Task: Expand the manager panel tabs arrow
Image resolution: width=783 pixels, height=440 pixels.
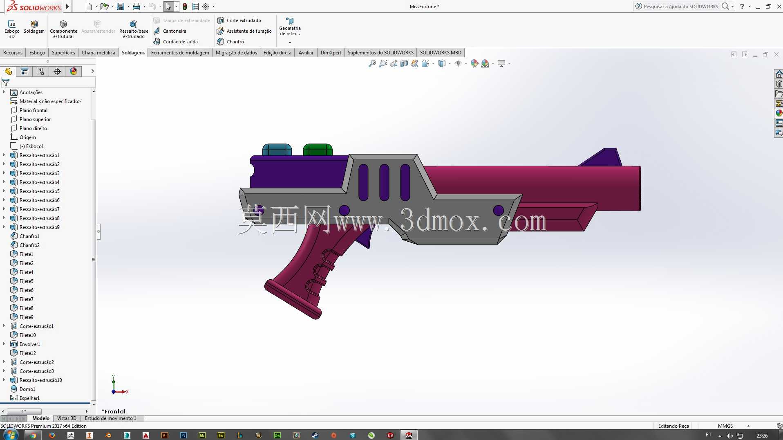Action: click(93, 71)
